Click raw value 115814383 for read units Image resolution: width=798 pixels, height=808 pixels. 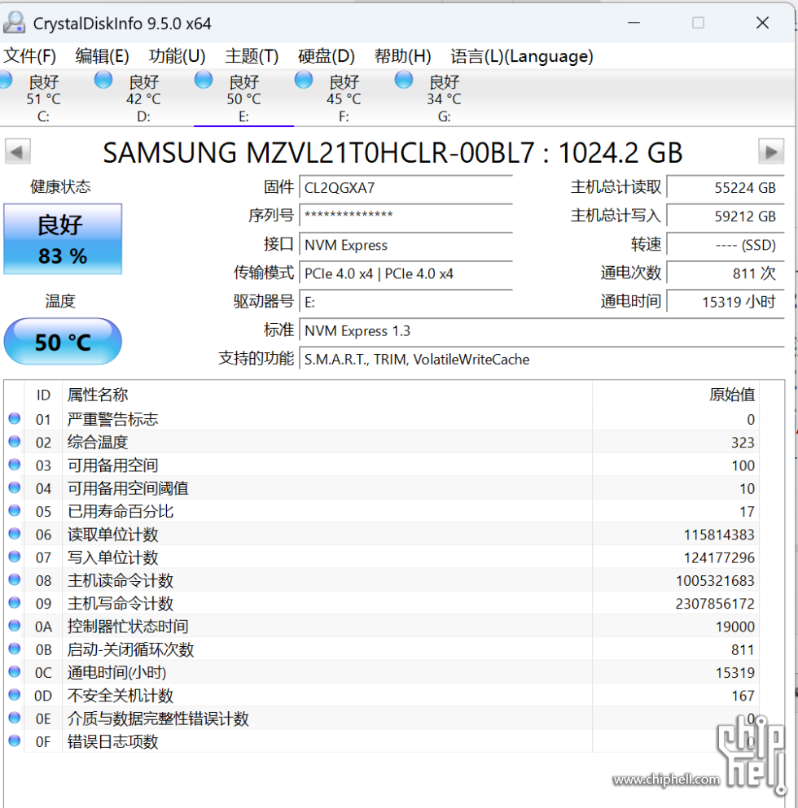pyautogui.click(x=719, y=535)
